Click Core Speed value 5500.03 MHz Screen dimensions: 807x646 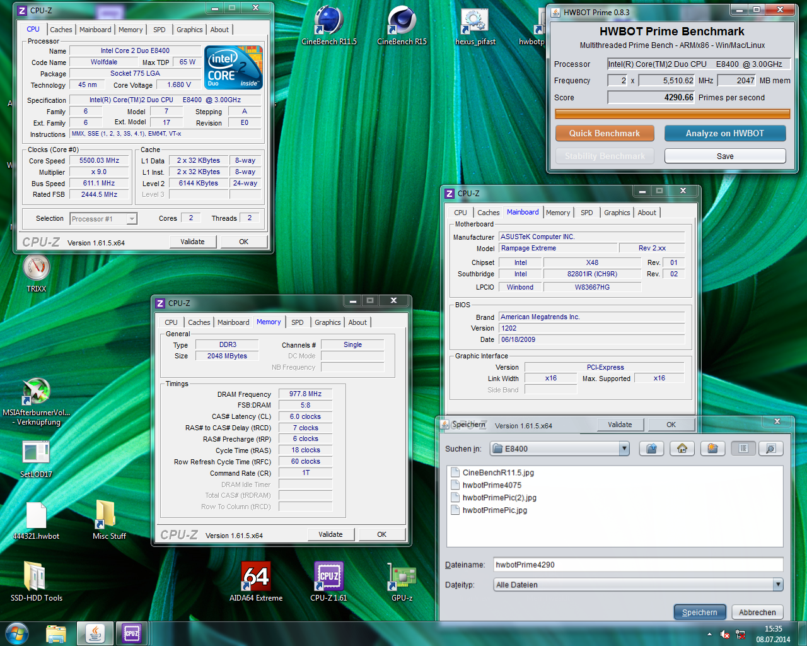tap(99, 161)
